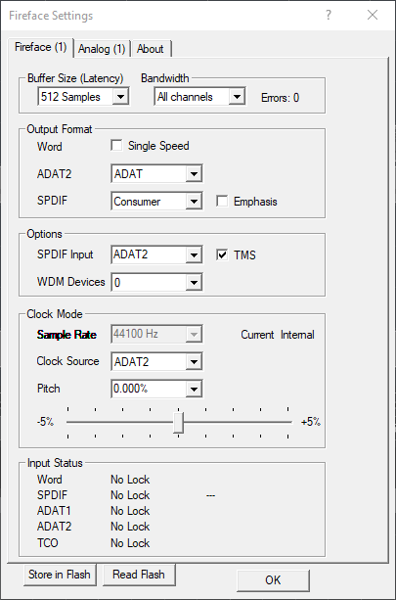The image size is (396, 600).
Task: Open the Pitch percentage dropdown
Action: pos(156,389)
